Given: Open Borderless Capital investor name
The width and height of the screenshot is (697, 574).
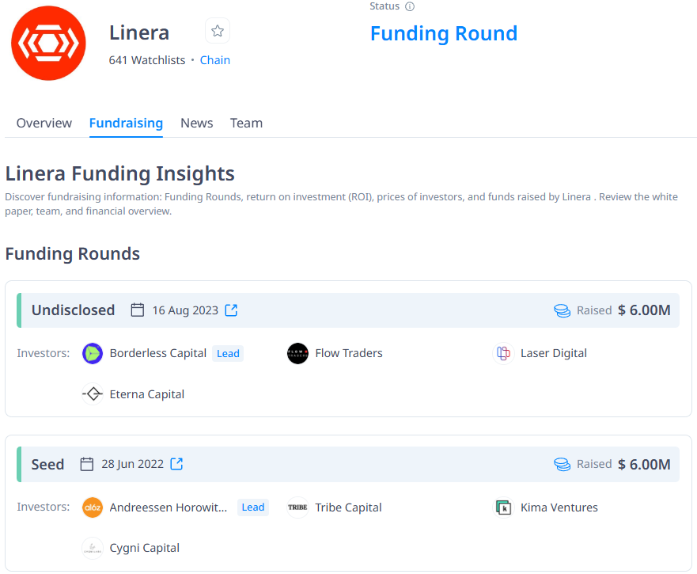Looking at the screenshot, I should (157, 353).
